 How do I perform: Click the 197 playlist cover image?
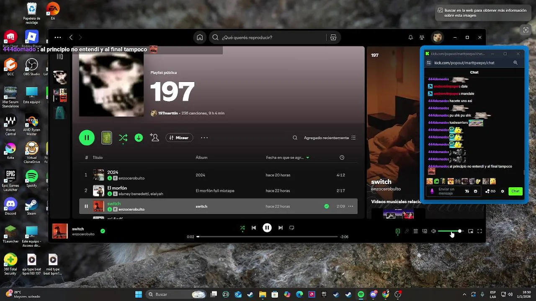click(x=111, y=85)
